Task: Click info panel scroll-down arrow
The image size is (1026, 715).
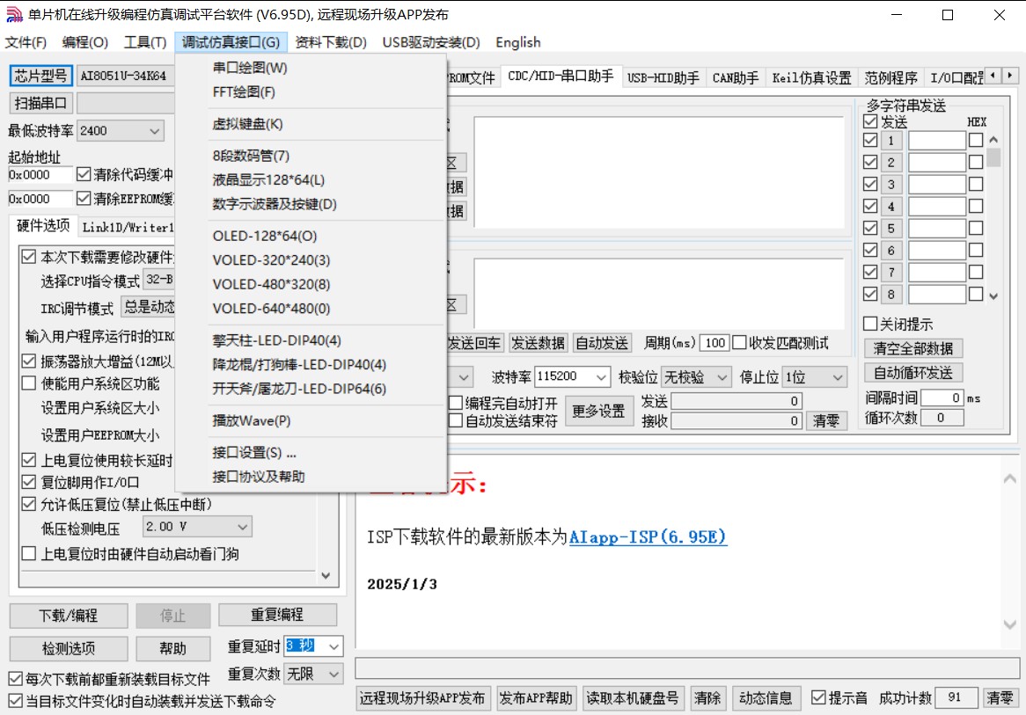Action: coord(1009,624)
